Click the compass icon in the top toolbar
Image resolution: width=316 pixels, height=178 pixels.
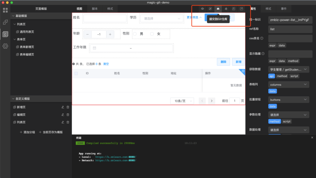[210, 9]
